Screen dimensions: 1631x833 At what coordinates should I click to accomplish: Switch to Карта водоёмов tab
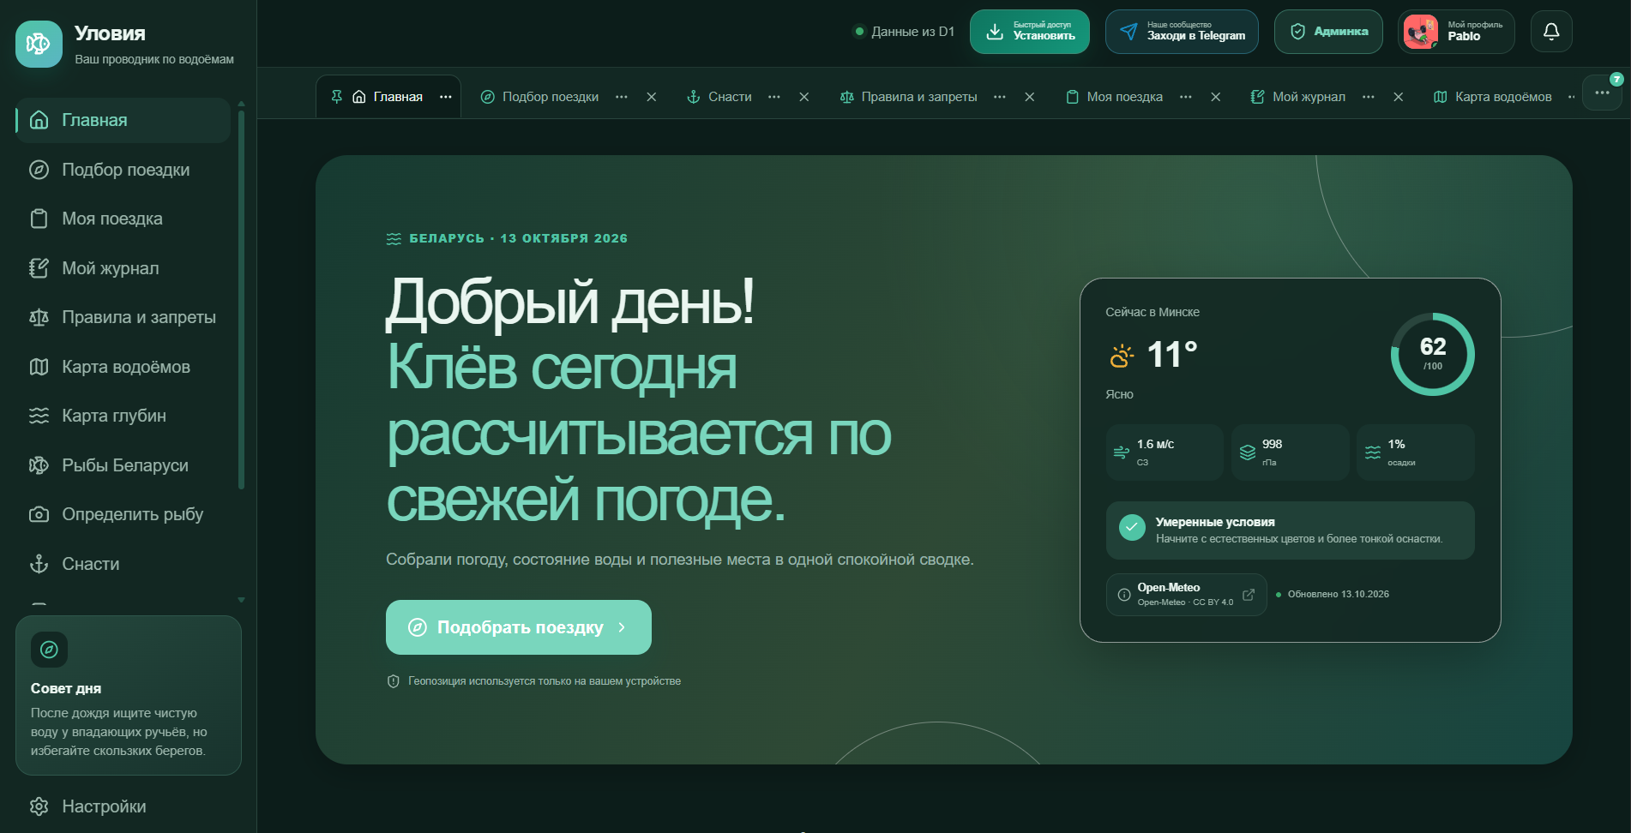point(1493,97)
